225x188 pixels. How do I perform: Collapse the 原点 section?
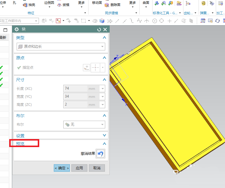pyautogui.click(x=104, y=58)
